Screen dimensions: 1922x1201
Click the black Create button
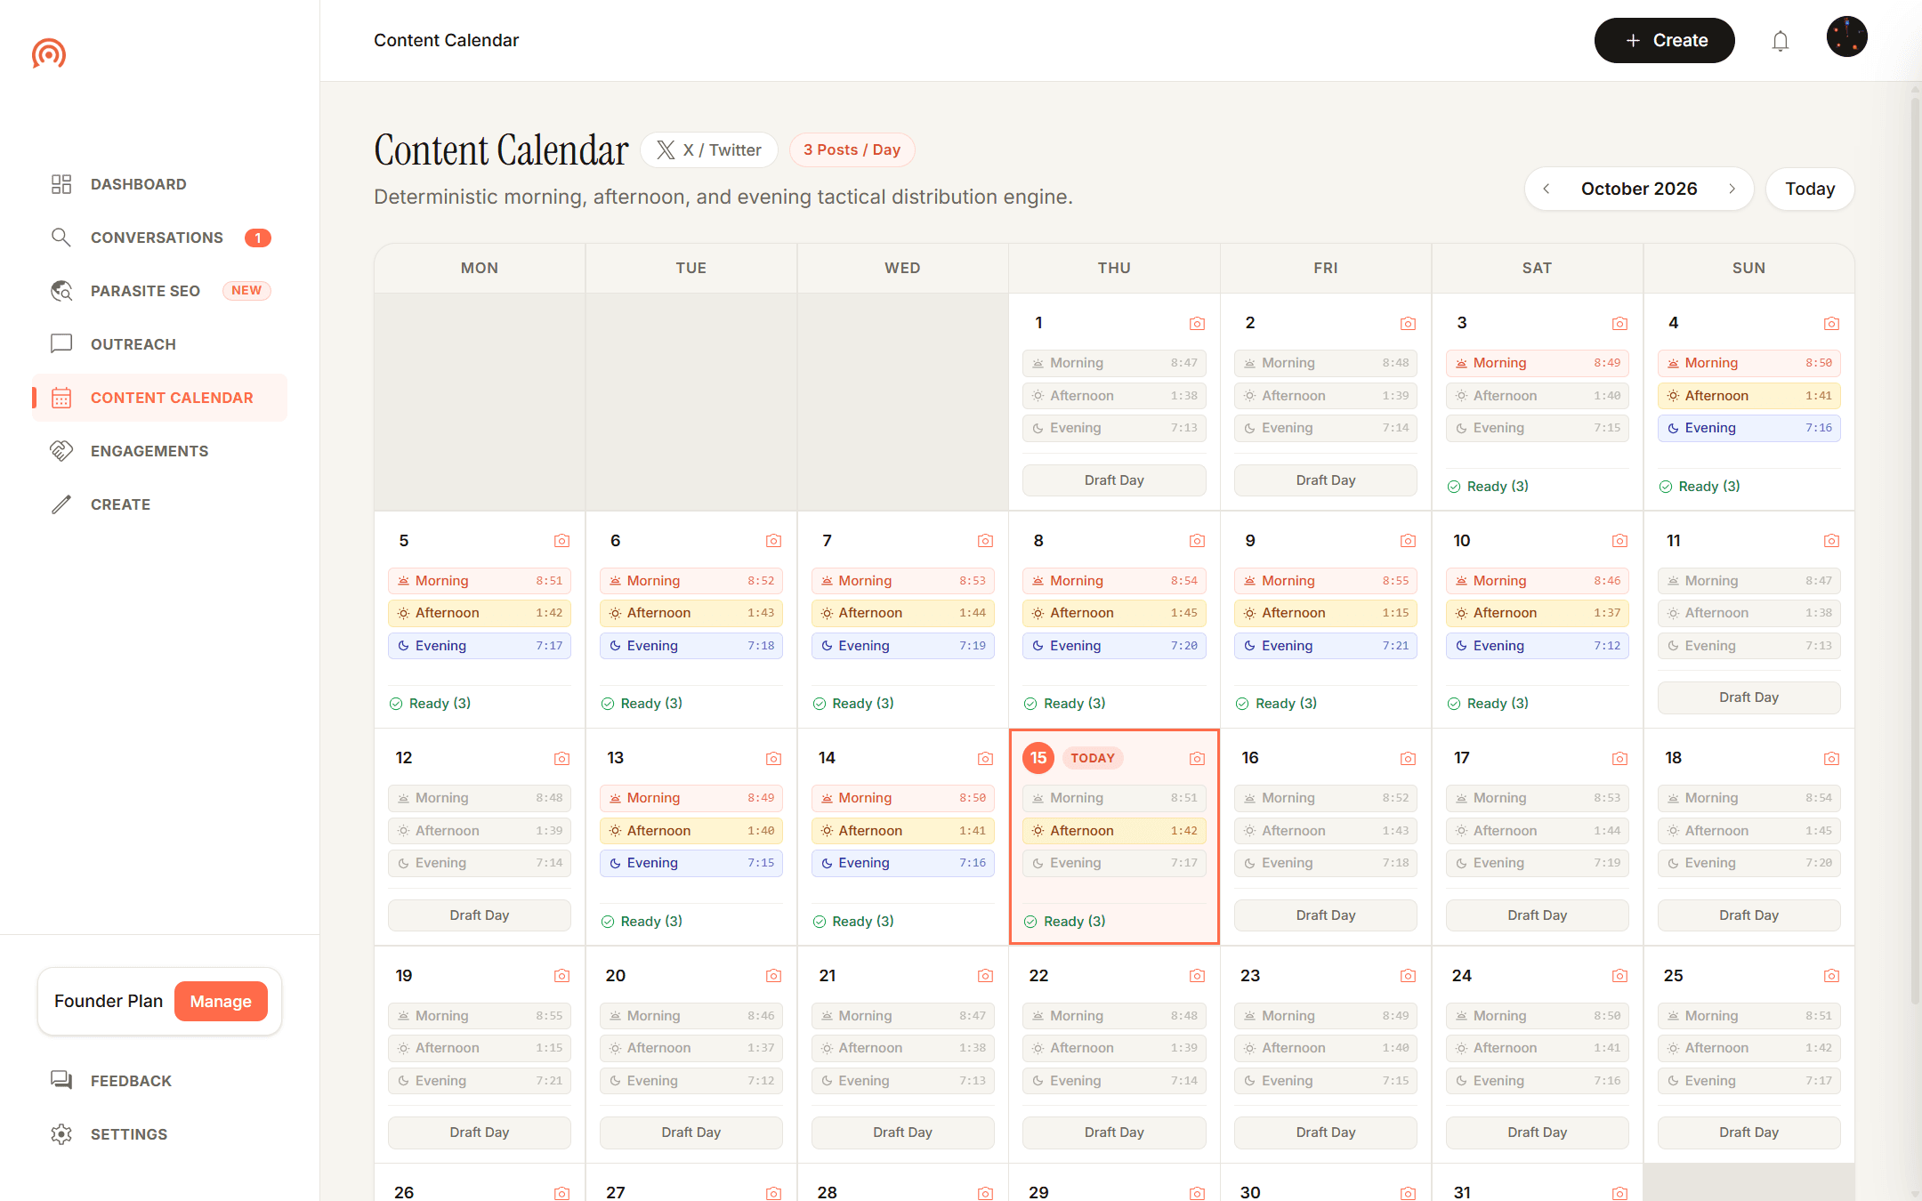tap(1664, 41)
